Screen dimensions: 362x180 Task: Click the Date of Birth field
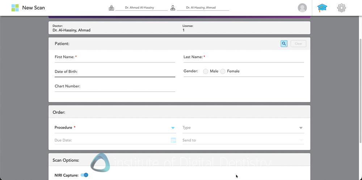(115, 72)
